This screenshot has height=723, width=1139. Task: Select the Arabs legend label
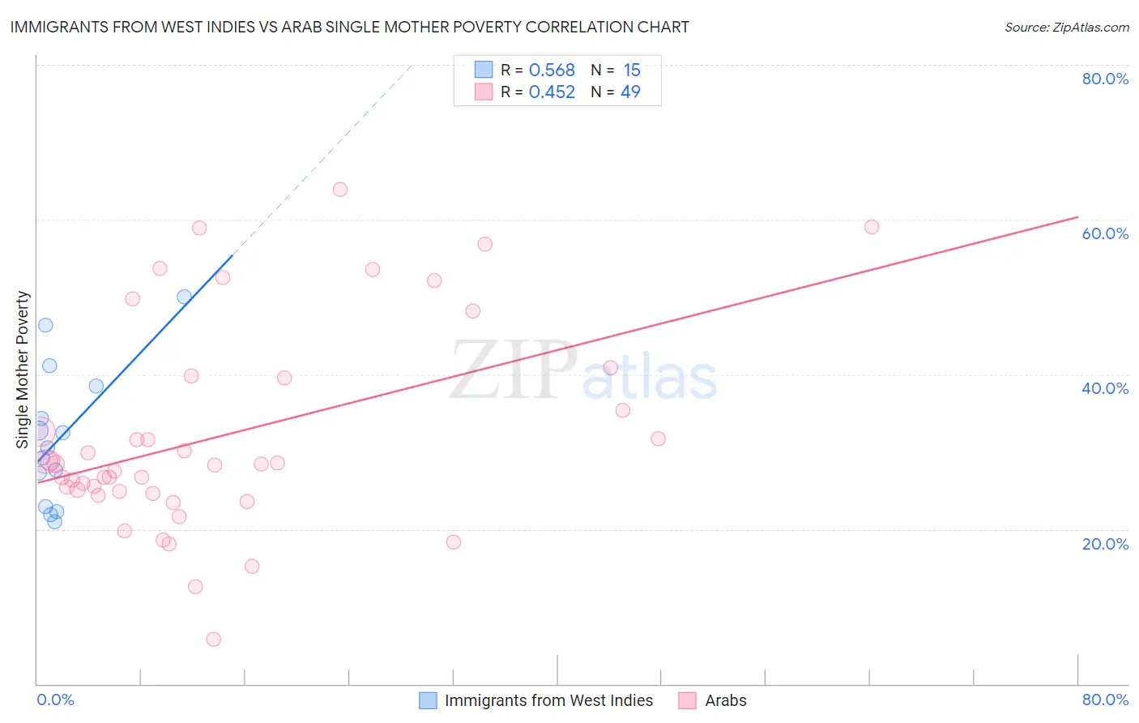pyautogui.click(x=726, y=700)
